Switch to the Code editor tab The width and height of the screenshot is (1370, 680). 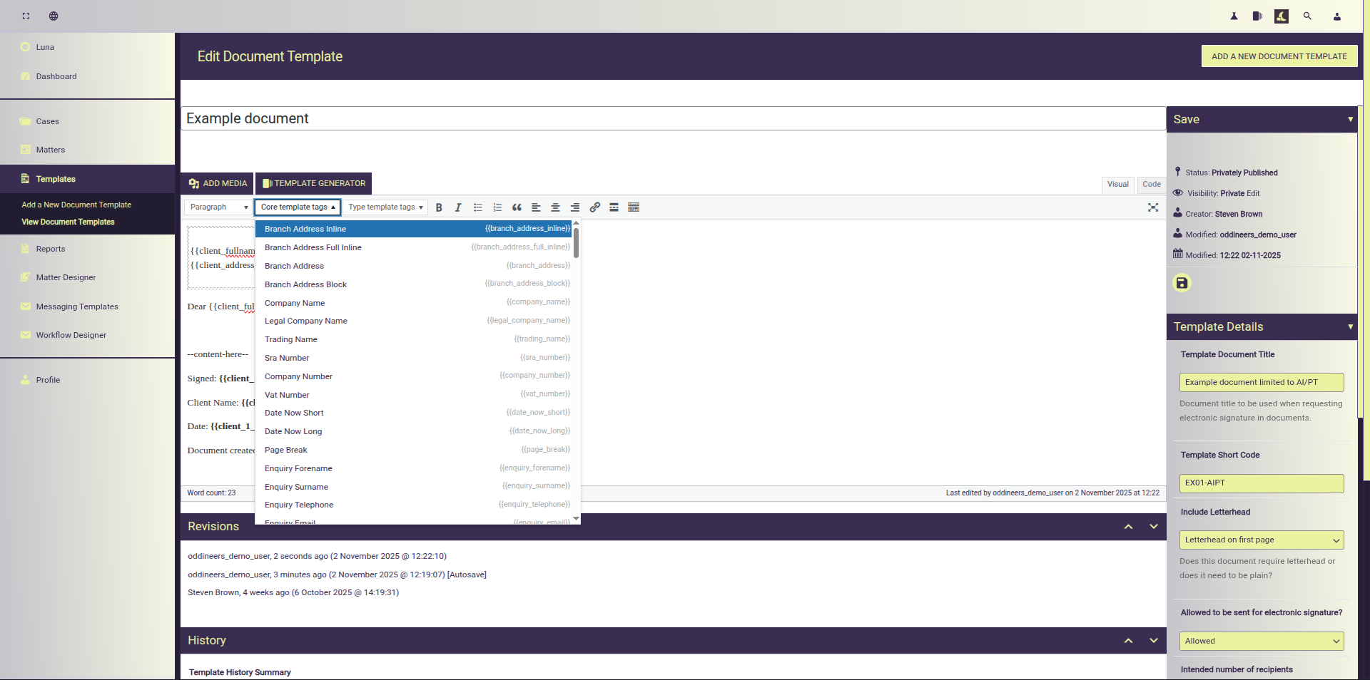1151,185
